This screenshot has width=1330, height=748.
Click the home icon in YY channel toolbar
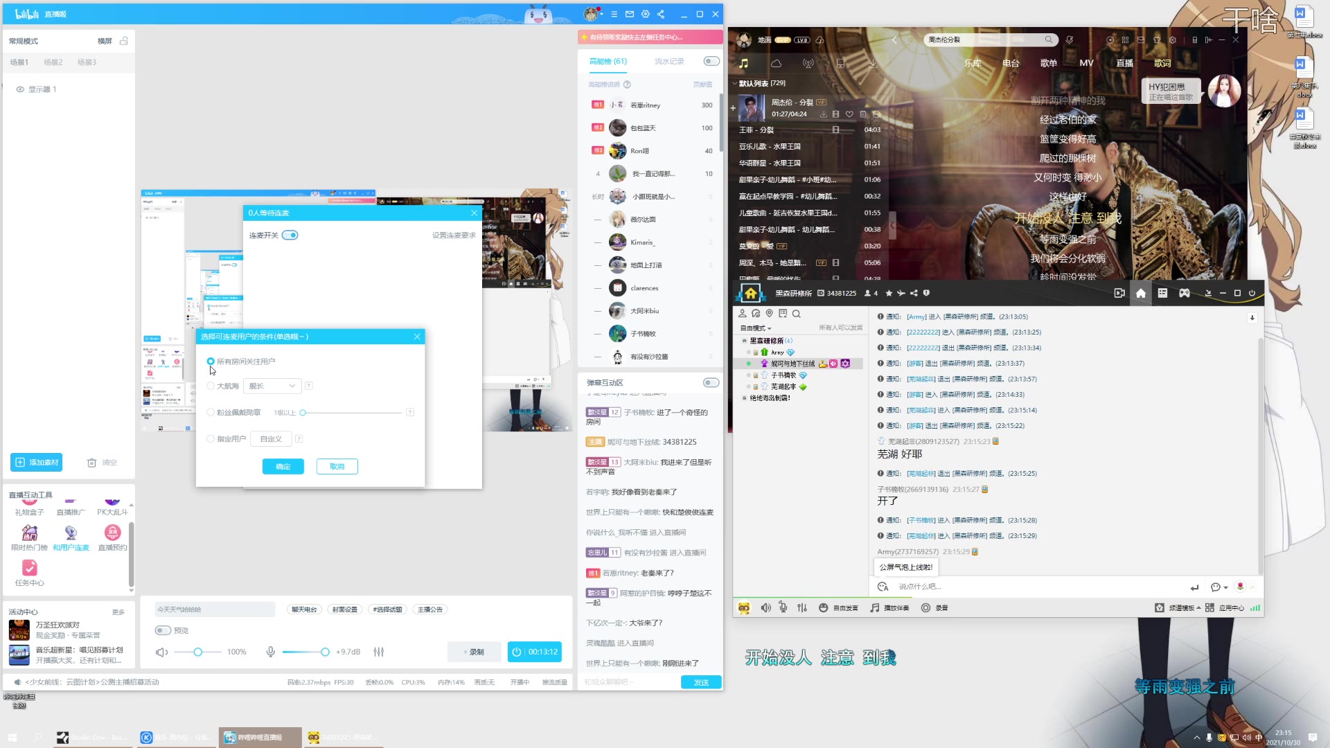tap(1141, 293)
